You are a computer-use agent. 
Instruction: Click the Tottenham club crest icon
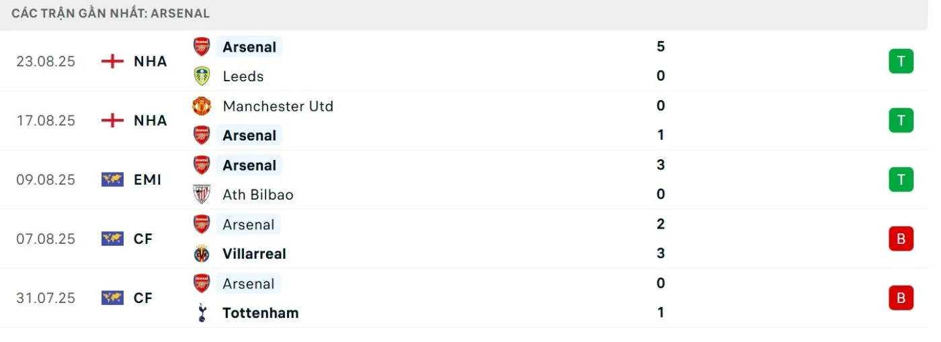click(202, 313)
